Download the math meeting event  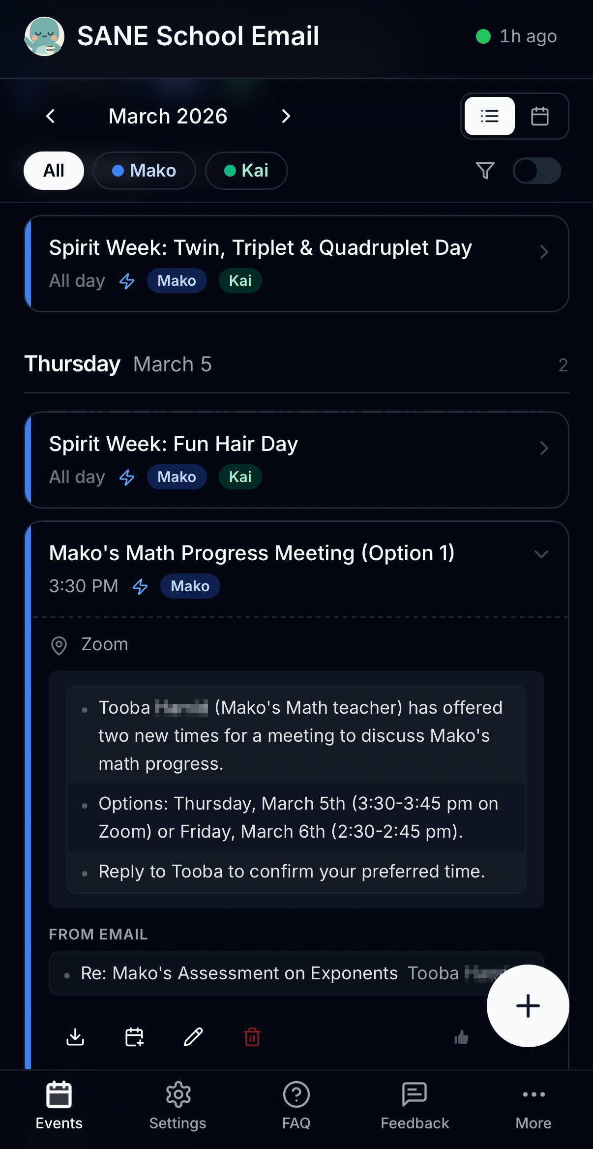(75, 1037)
